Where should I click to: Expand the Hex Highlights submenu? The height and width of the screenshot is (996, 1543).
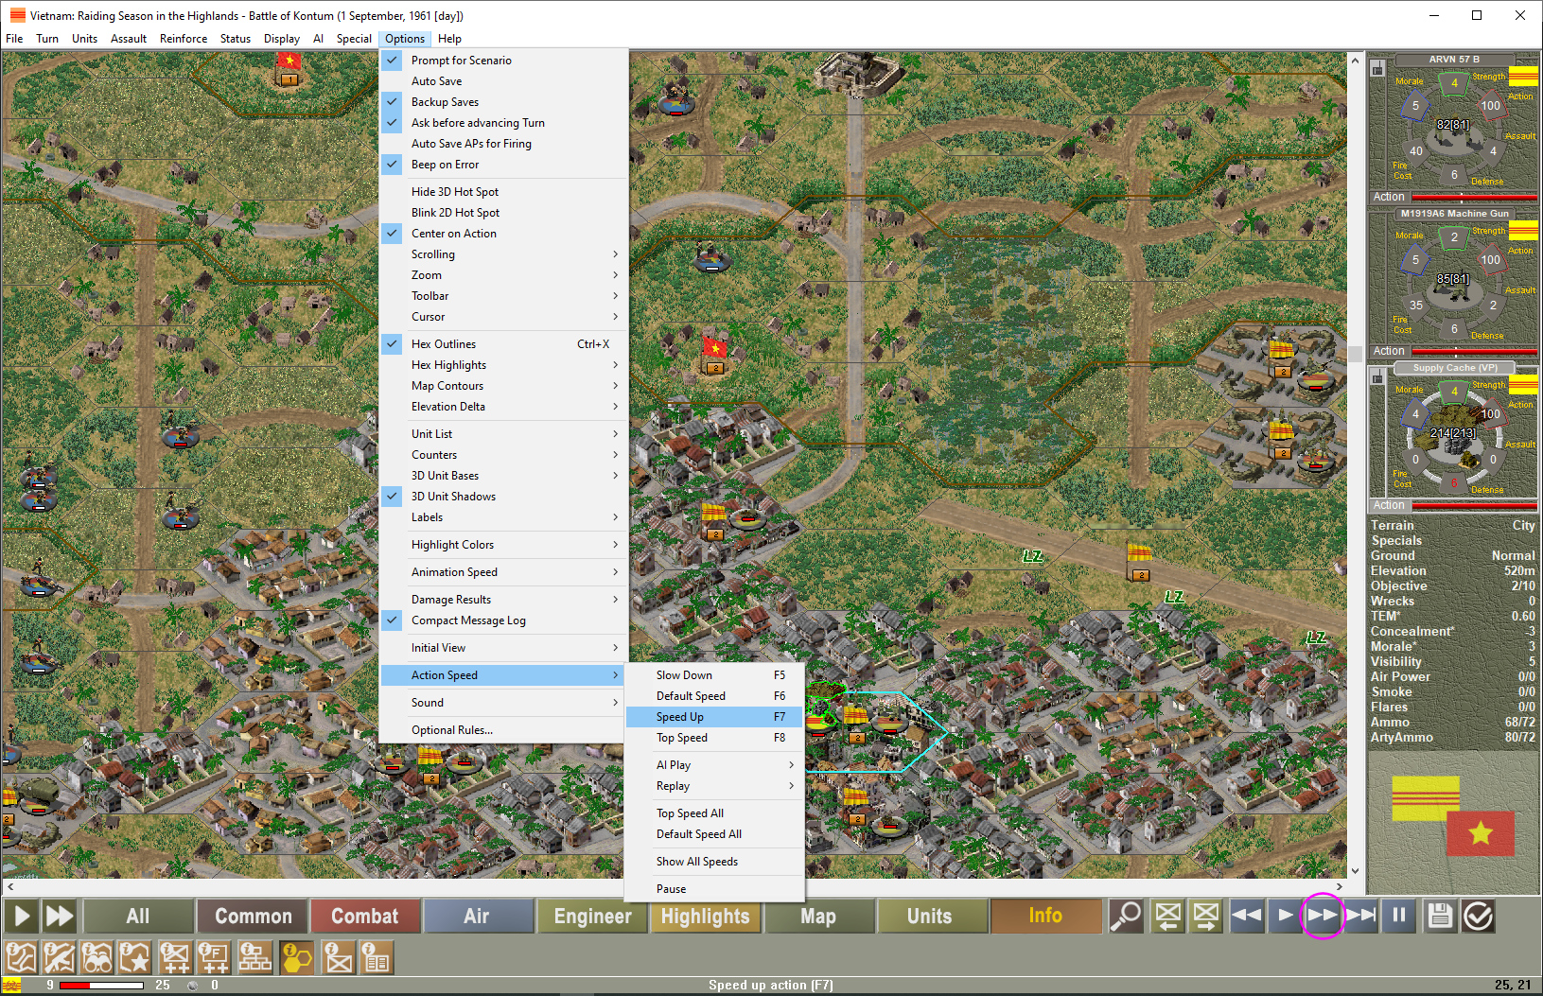(x=503, y=365)
